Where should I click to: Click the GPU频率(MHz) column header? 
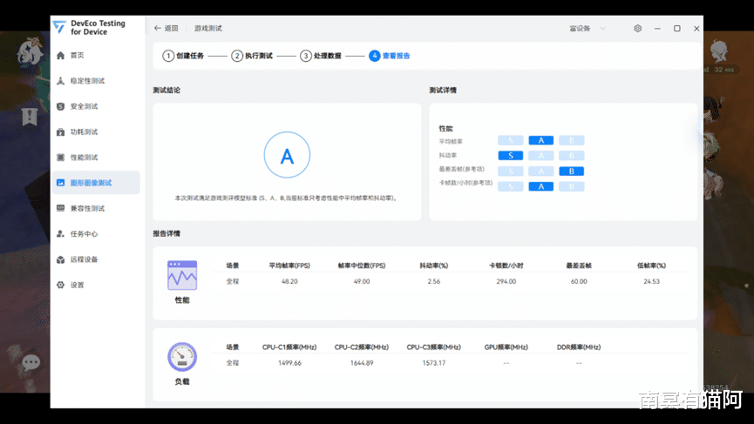(x=506, y=347)
